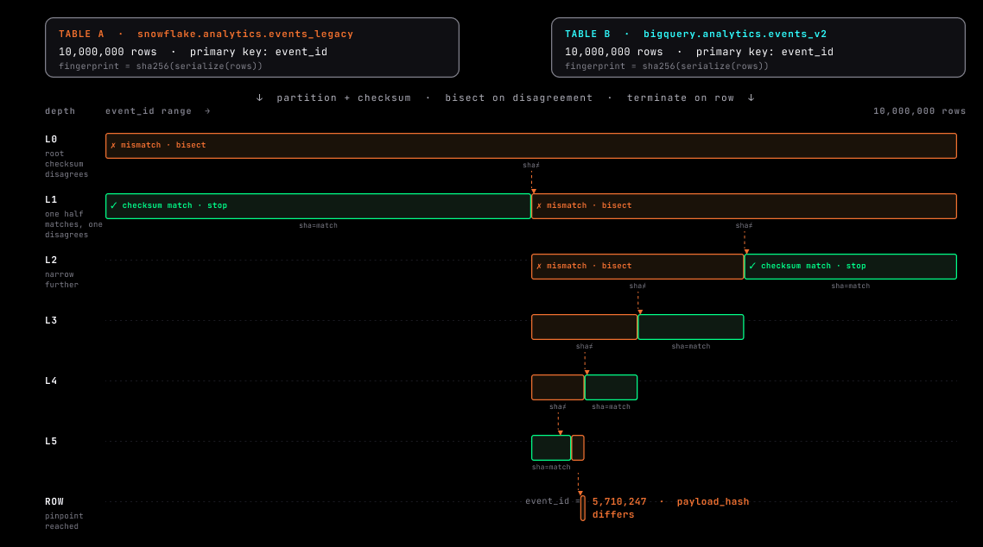Viewport: 983px width, 547px height.
Task: Click the "pinpoint reached" description
Action: (x=64, y=521)
